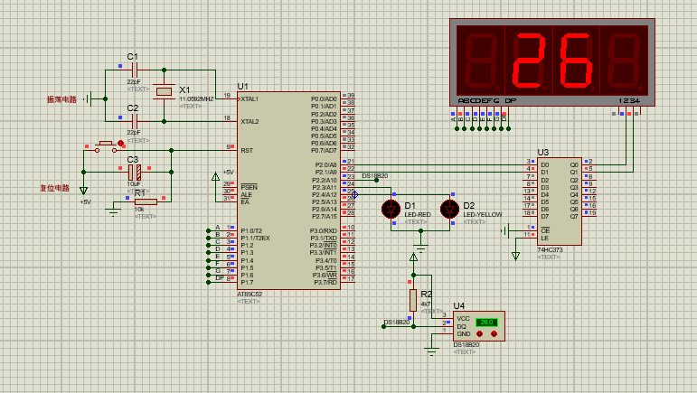
Task: Select the D1 red LED symbol
Action: 391,210
